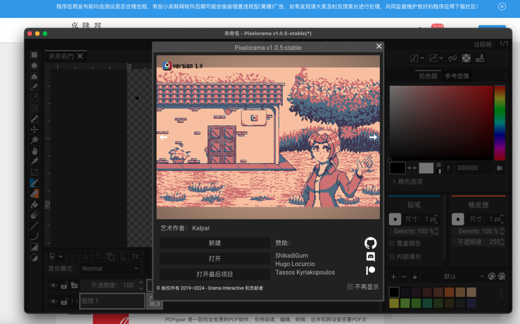The height and width of the screenshot is (324, 520).
Task: Select the Polygonal Selection tool
Action: click(x=34, y=76)
